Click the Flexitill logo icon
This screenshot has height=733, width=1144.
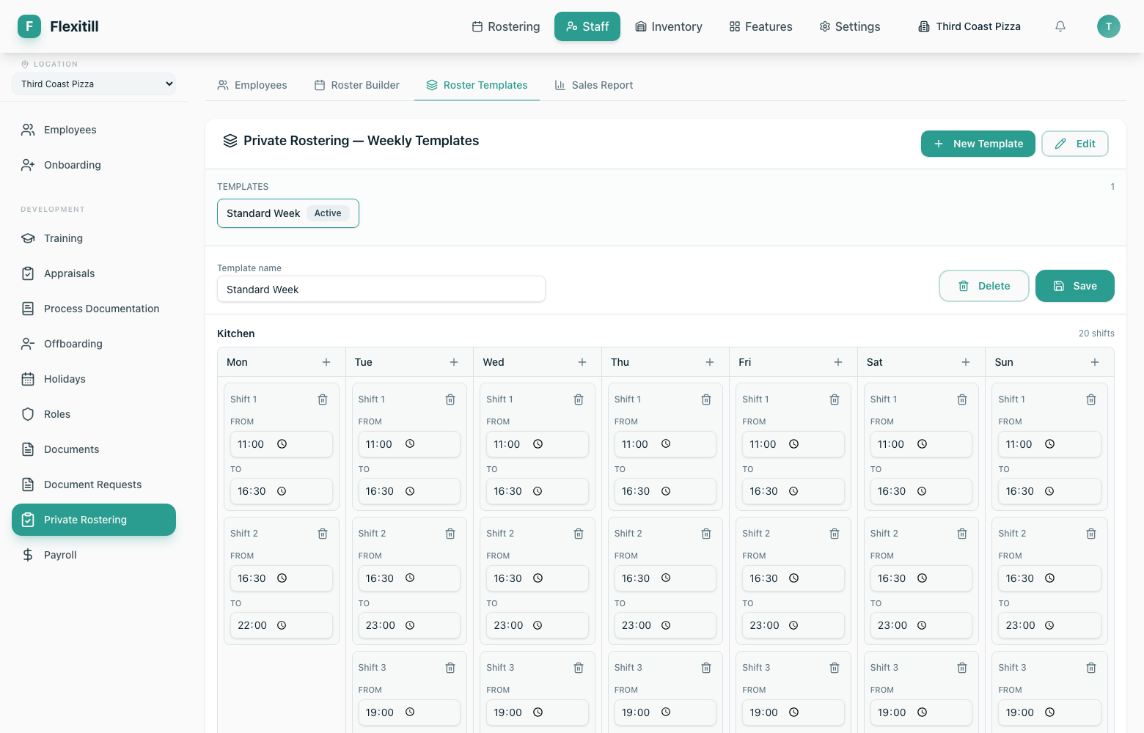[29, 26]
